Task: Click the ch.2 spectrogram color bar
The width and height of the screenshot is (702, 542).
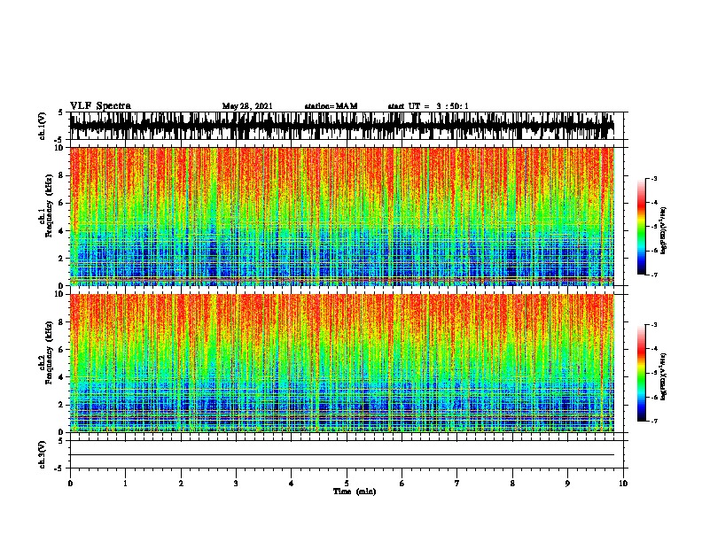Action: 641,373
